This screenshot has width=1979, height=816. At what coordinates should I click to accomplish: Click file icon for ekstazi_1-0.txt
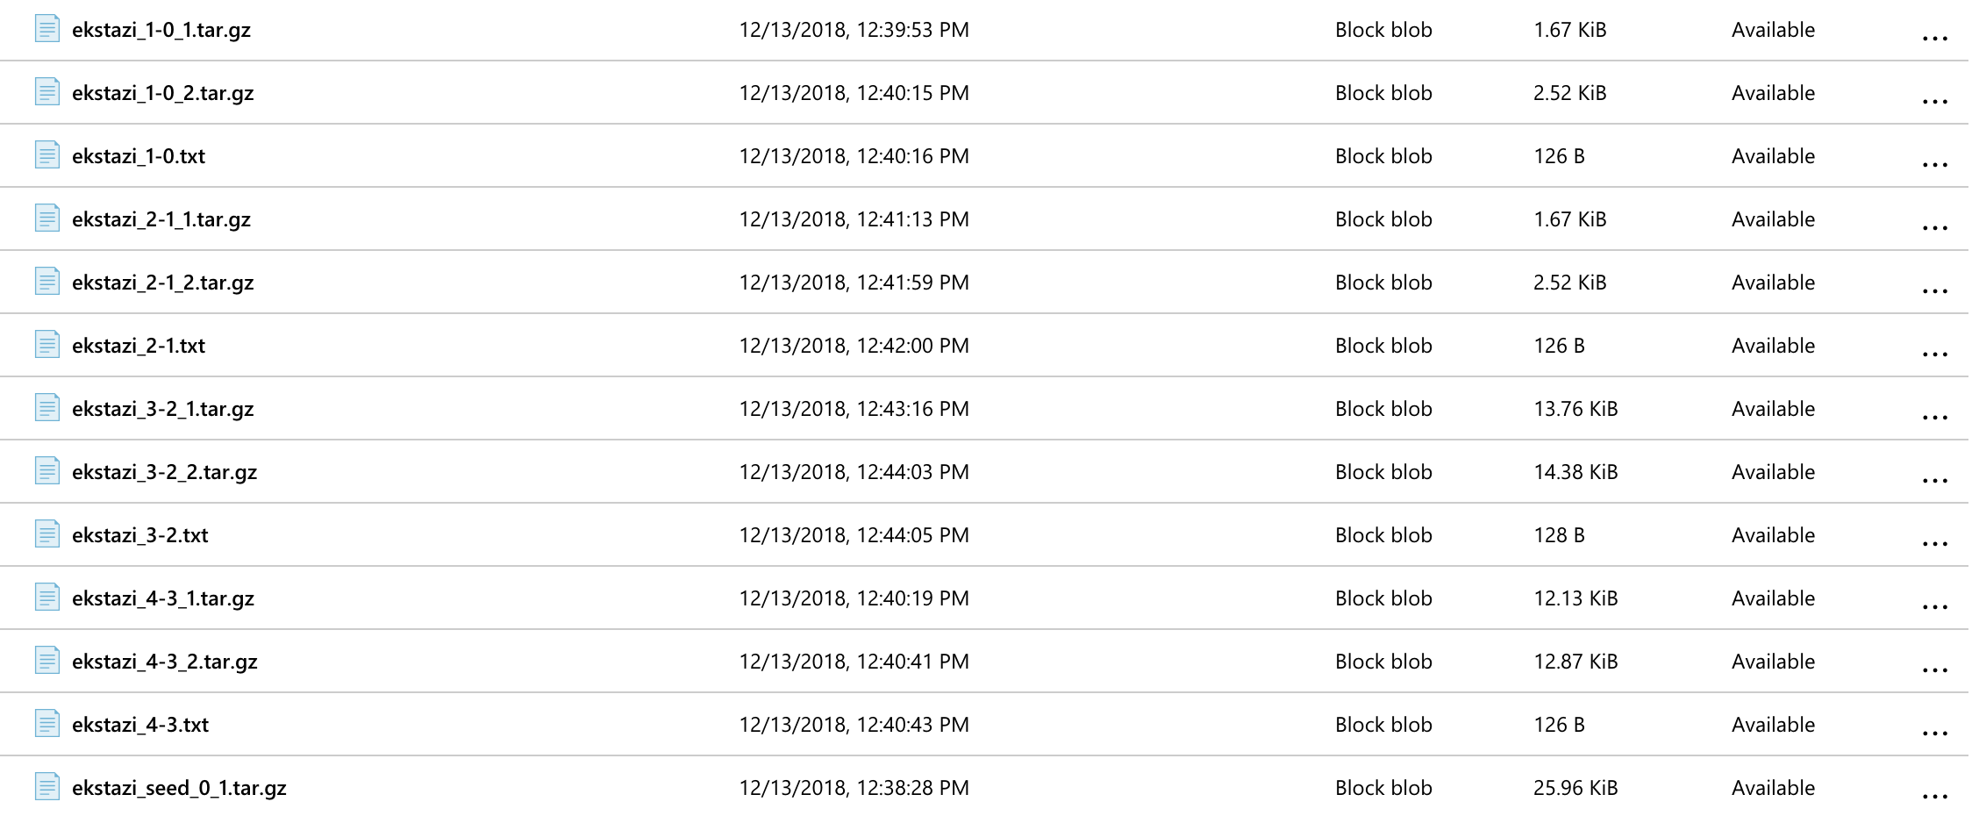click(47, 154)
